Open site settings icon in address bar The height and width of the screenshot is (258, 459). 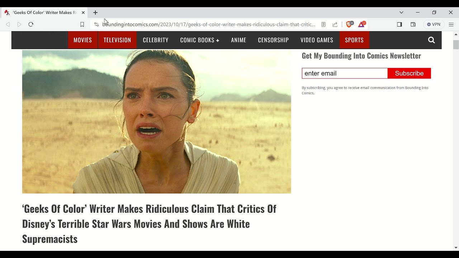pos(96,24)
